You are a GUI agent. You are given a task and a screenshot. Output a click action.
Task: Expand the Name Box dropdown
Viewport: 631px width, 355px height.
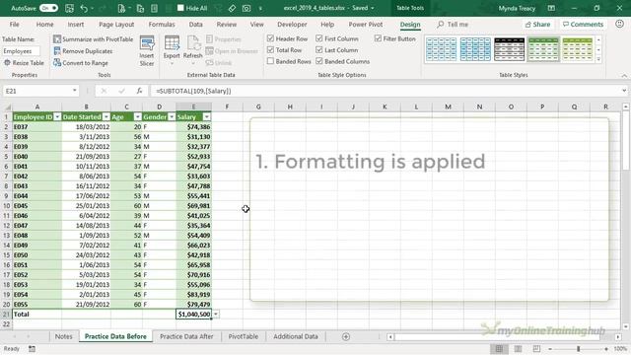click(x=75, y=91)
